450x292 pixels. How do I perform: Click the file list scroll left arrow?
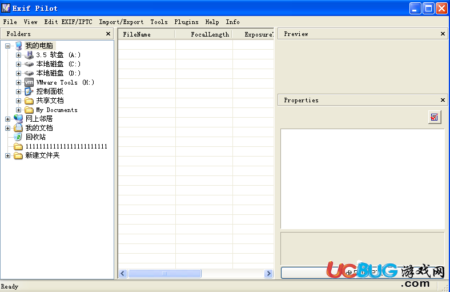click(123, 273)
